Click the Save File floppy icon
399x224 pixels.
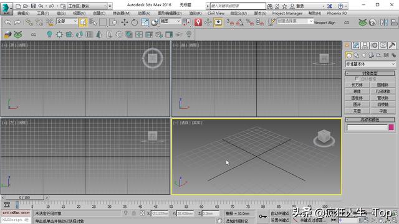(x=33, y=6)
